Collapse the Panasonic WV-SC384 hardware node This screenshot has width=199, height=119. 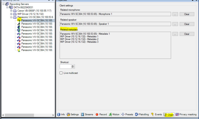point(11,17)
